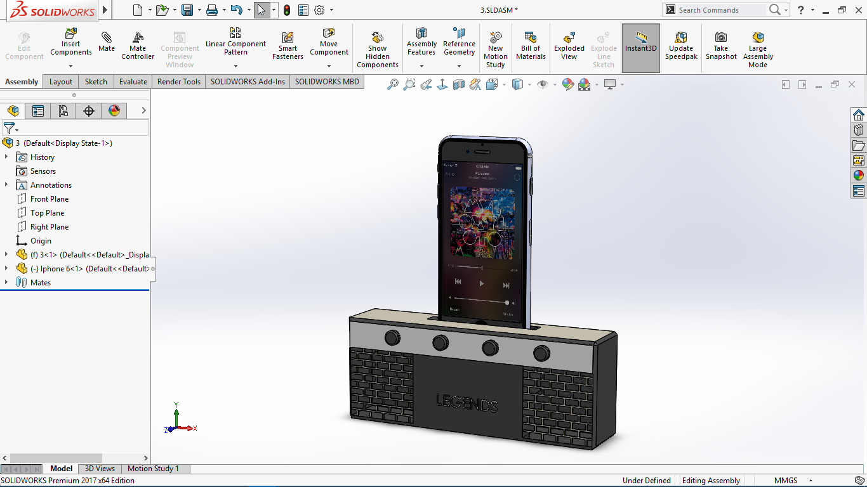The height and width of the screenshot is (487, 867).
Task: Switch to Motion Study 1 tab
Action: tap(153, 469)
